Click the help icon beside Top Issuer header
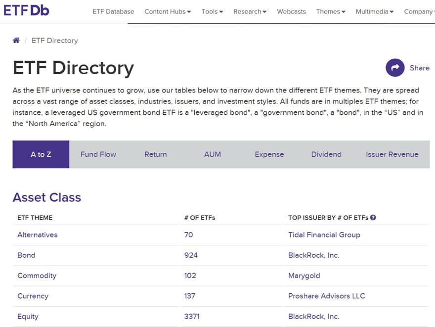The width and height of the screenshot is (435, 327). pos(373,217)
